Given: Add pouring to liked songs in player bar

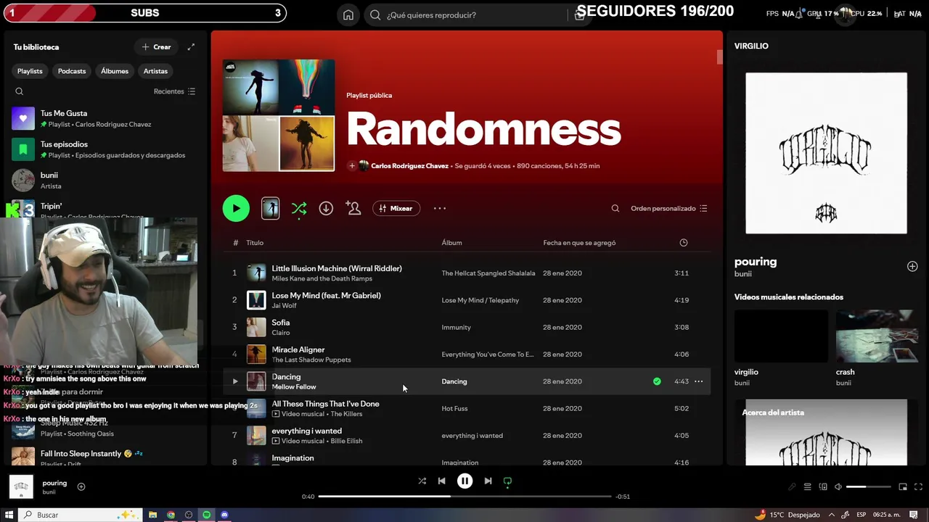Looking at the screenshot, I should coord(81,486).
